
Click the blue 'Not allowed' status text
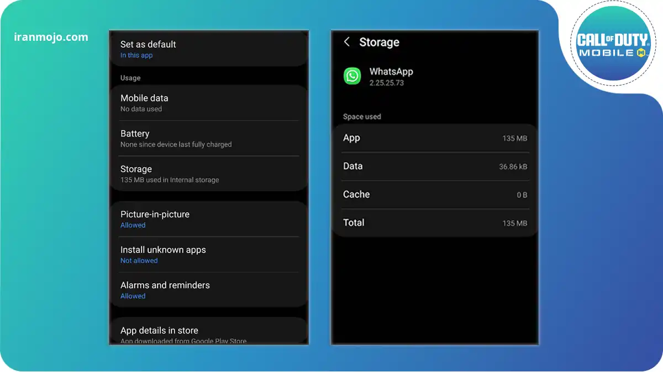139,261
